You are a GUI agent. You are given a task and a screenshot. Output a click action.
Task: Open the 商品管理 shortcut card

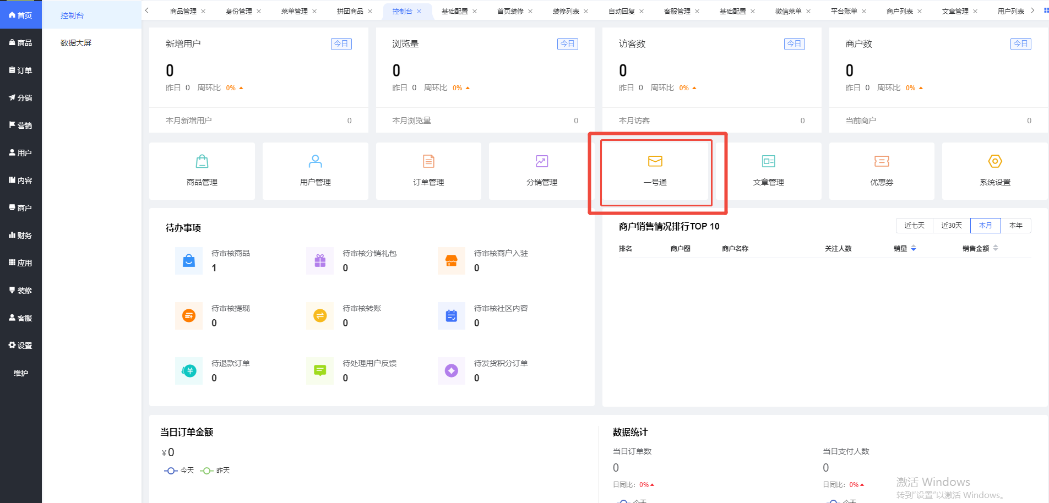click(202, 171)
